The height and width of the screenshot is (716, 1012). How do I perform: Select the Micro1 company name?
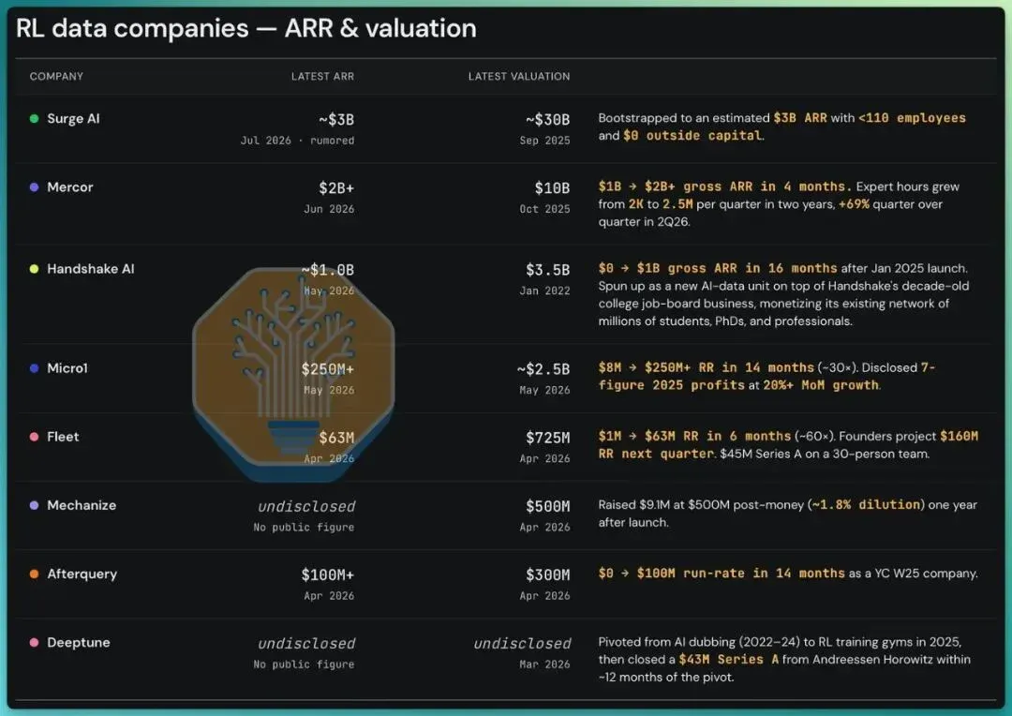(67, 368)
